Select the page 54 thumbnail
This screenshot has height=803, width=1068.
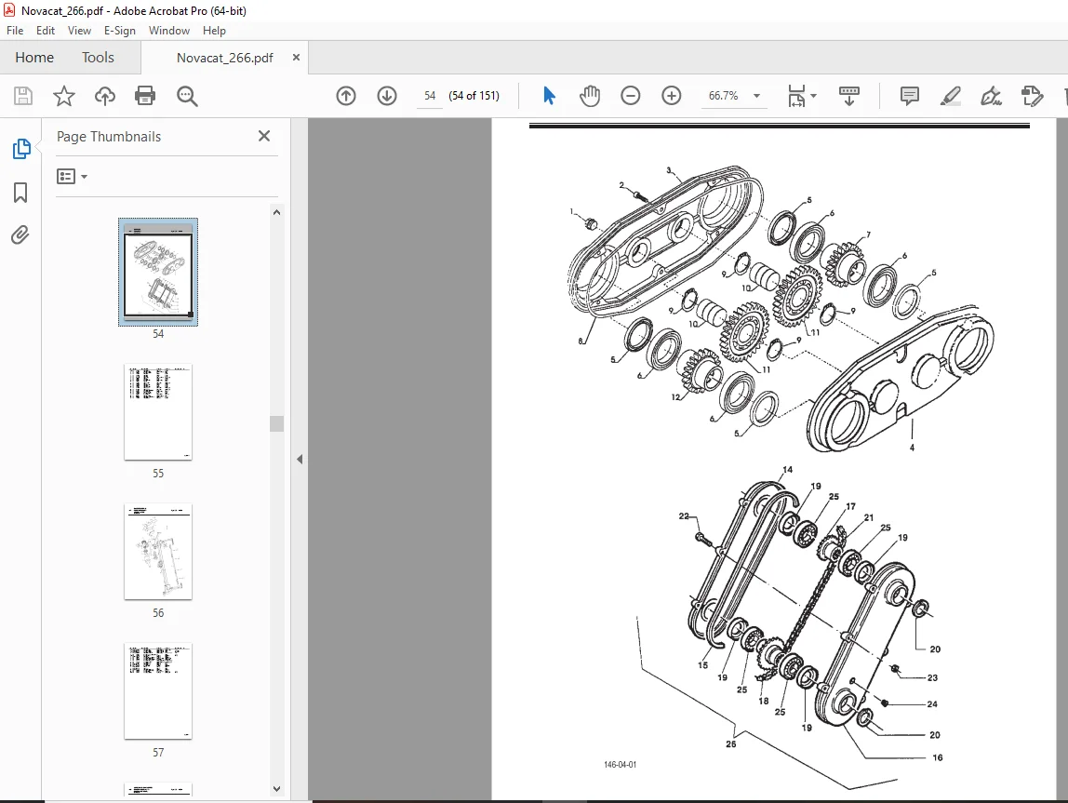(x=158, y=272)
